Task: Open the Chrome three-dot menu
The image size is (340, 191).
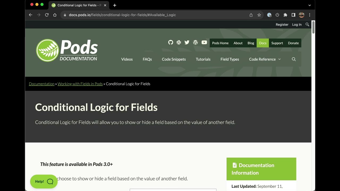Action: [x=309, y=15]
